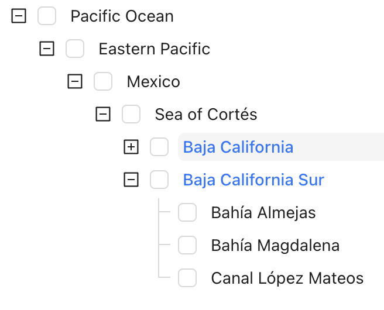Collapse the Pacific Ocean node
The width and height of the screenshot is (384, 310).
(x=19, y=16)
